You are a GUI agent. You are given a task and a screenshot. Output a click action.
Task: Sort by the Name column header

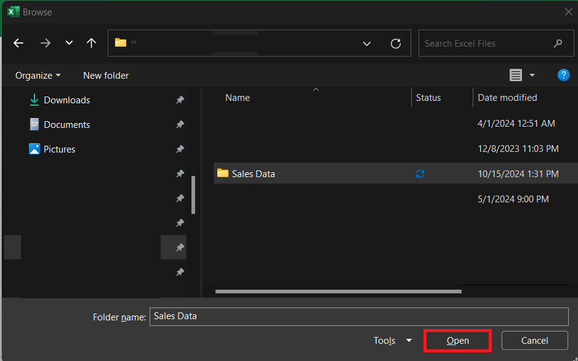tap(238, 98)
